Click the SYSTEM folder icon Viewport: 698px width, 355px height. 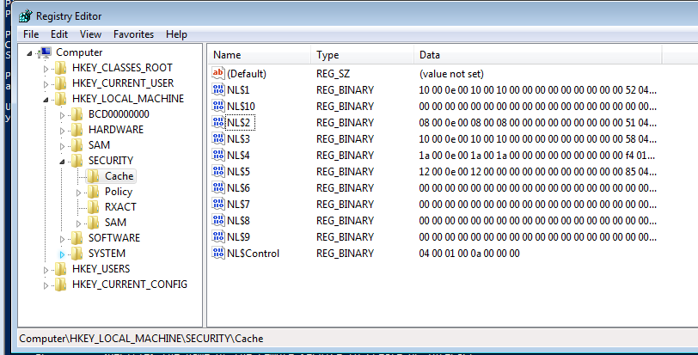tap(77, 254)
